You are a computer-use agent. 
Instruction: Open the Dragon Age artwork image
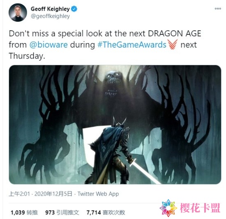(x=115, y=124)
